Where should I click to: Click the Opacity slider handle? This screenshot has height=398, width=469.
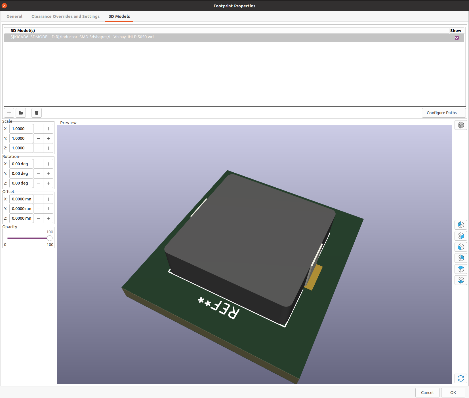point(50,238)
